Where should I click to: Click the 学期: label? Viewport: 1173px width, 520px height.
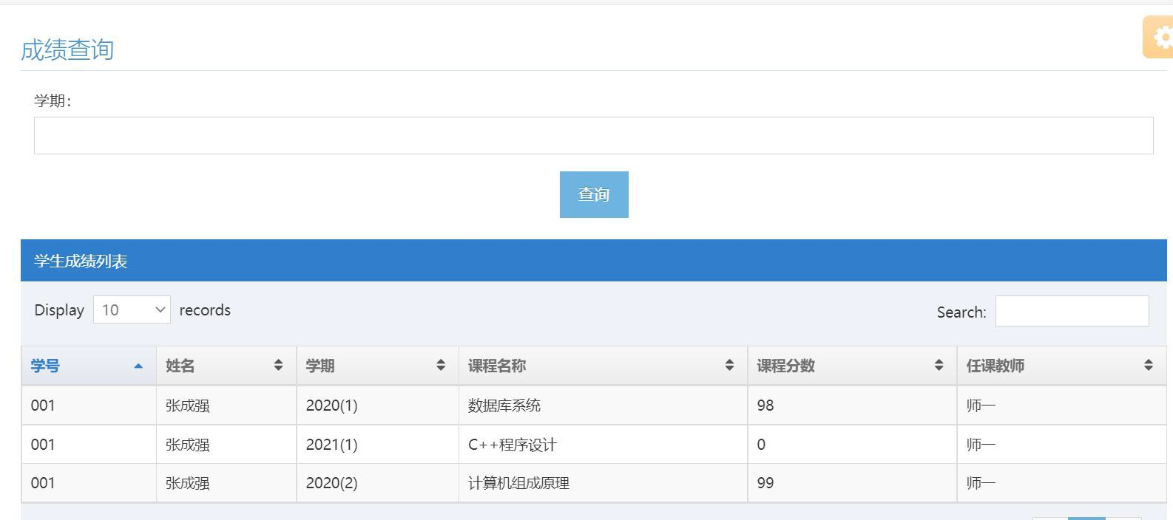(53, 100)
